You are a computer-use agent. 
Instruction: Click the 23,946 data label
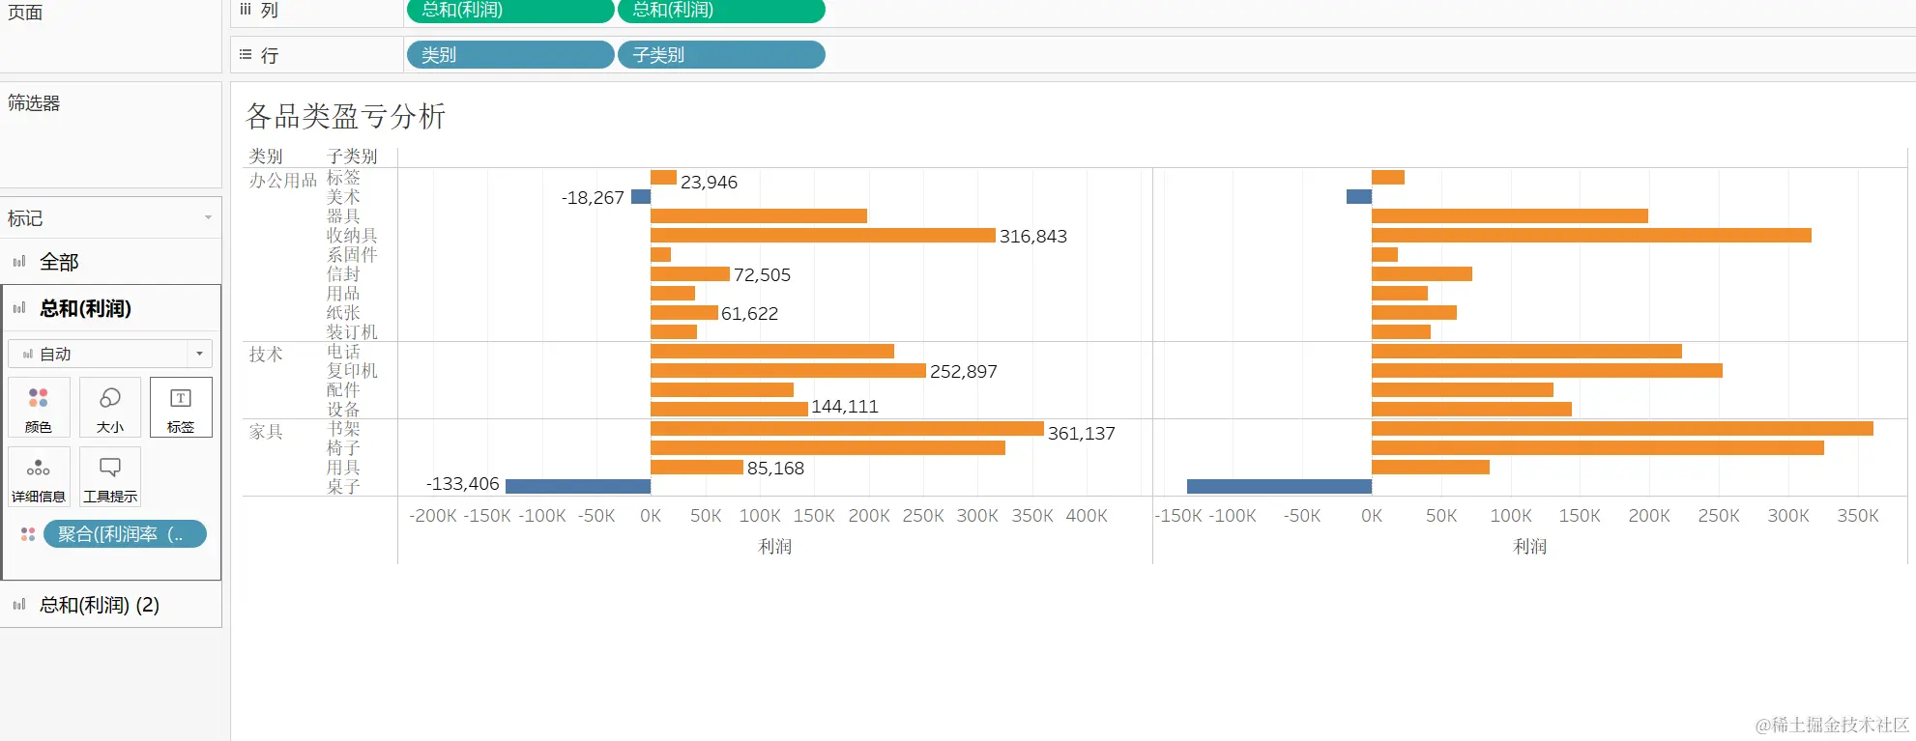709,183
